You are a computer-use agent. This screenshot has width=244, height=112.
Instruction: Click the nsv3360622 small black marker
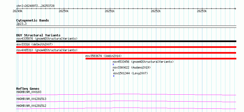[113, 70]
